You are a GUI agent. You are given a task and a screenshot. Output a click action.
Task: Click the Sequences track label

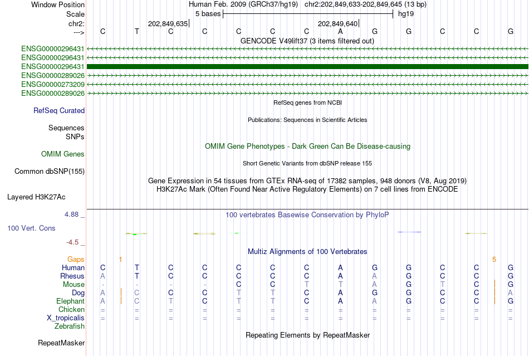tap(66, 128)
